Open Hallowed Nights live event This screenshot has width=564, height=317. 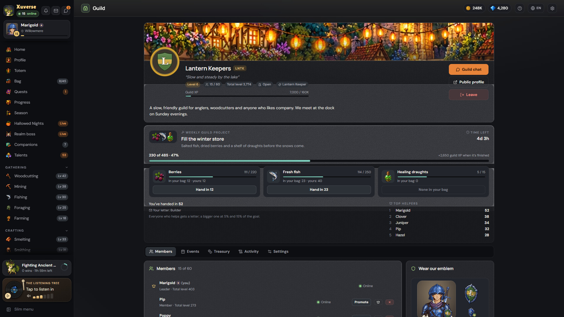pyautogui.click(x=37, y=124)
